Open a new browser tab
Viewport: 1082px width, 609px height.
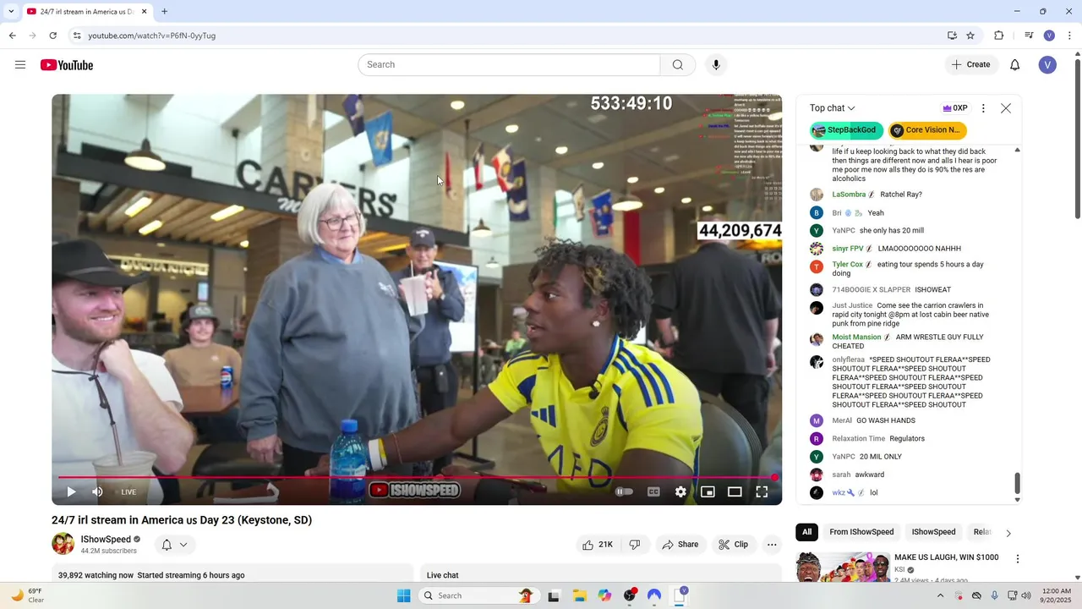(164, 12)
